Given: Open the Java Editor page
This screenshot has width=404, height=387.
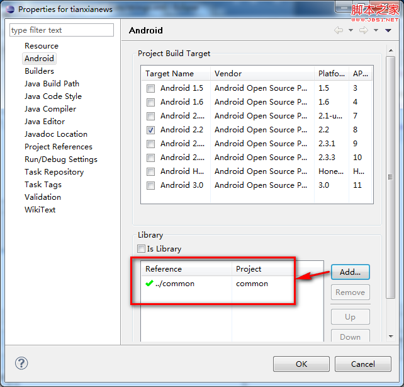Looking at the screenshot, I should [x=45, y=122].
